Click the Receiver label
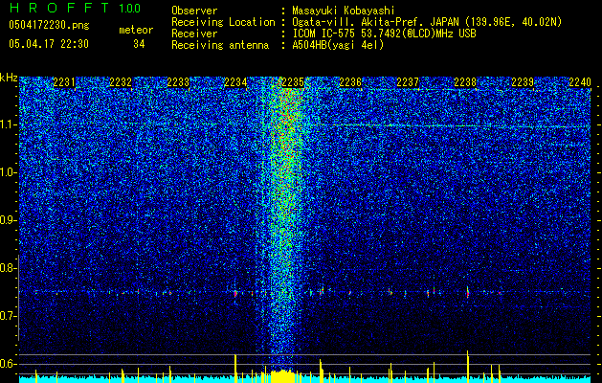Image resolution: width=602 pixels, height=383 pixels. point(194,34)
